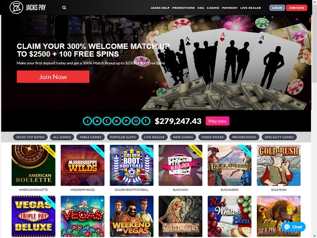The image size is (317, 238).
Task: Click the pink Play now jackpot button
Action: click(x=218, y=121)
